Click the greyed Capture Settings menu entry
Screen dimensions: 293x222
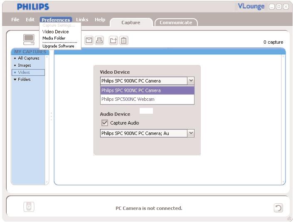[x=59, y=25]
